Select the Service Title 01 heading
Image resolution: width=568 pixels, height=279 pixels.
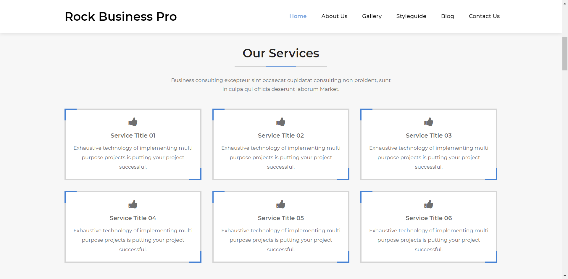pos(133,136)
